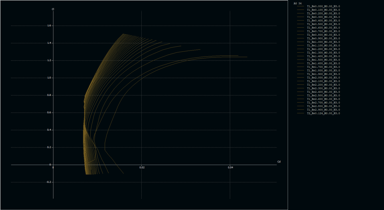Click line swatch beside T1_Re1.200_M0.00_N3.0
Screen dimensions: 384x210
(x=300, y=49)
